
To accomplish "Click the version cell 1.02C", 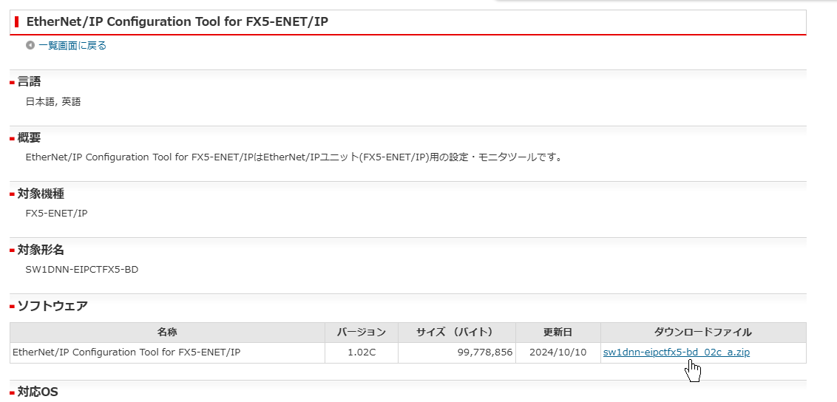I will (x=361, y=352).
